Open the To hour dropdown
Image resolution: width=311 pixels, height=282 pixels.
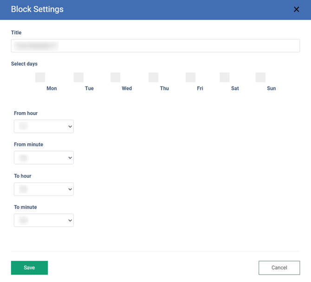tap(44, 189)
